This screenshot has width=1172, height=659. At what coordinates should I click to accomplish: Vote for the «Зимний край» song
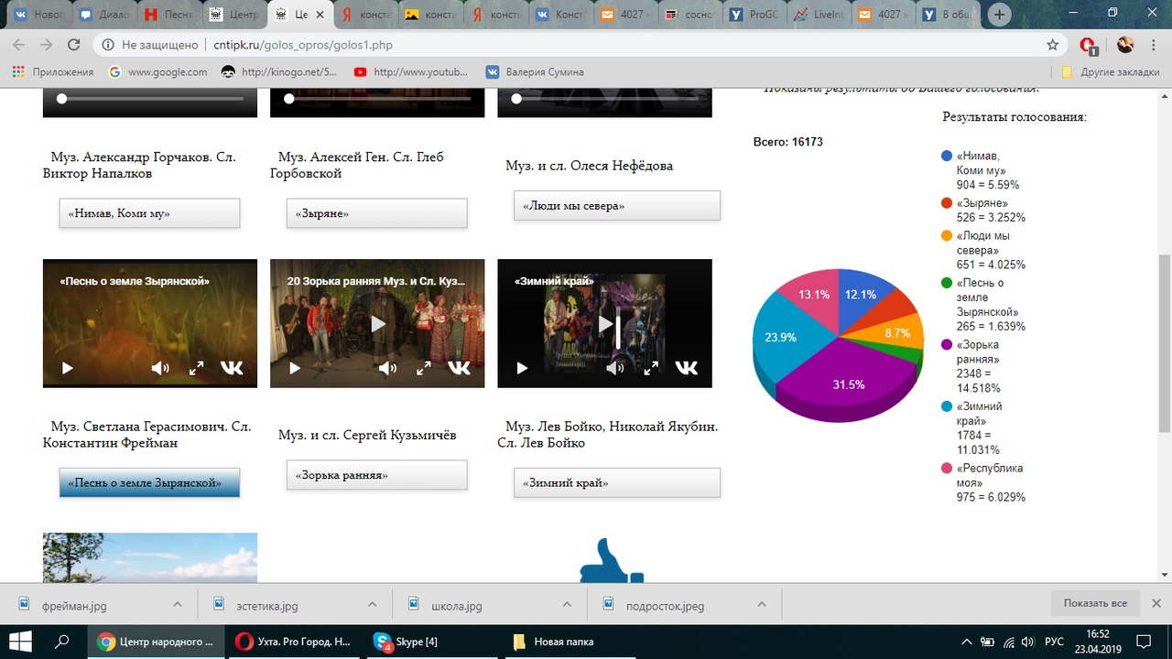click(x=616, y=482)
